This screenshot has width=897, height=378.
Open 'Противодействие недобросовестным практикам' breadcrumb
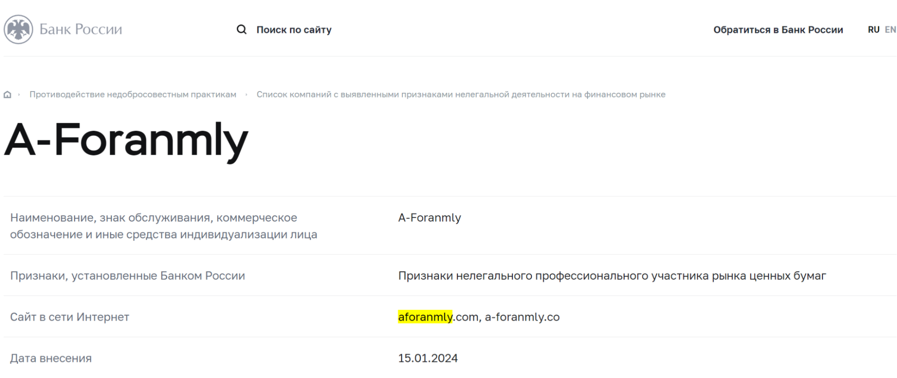tap(133, 95)
